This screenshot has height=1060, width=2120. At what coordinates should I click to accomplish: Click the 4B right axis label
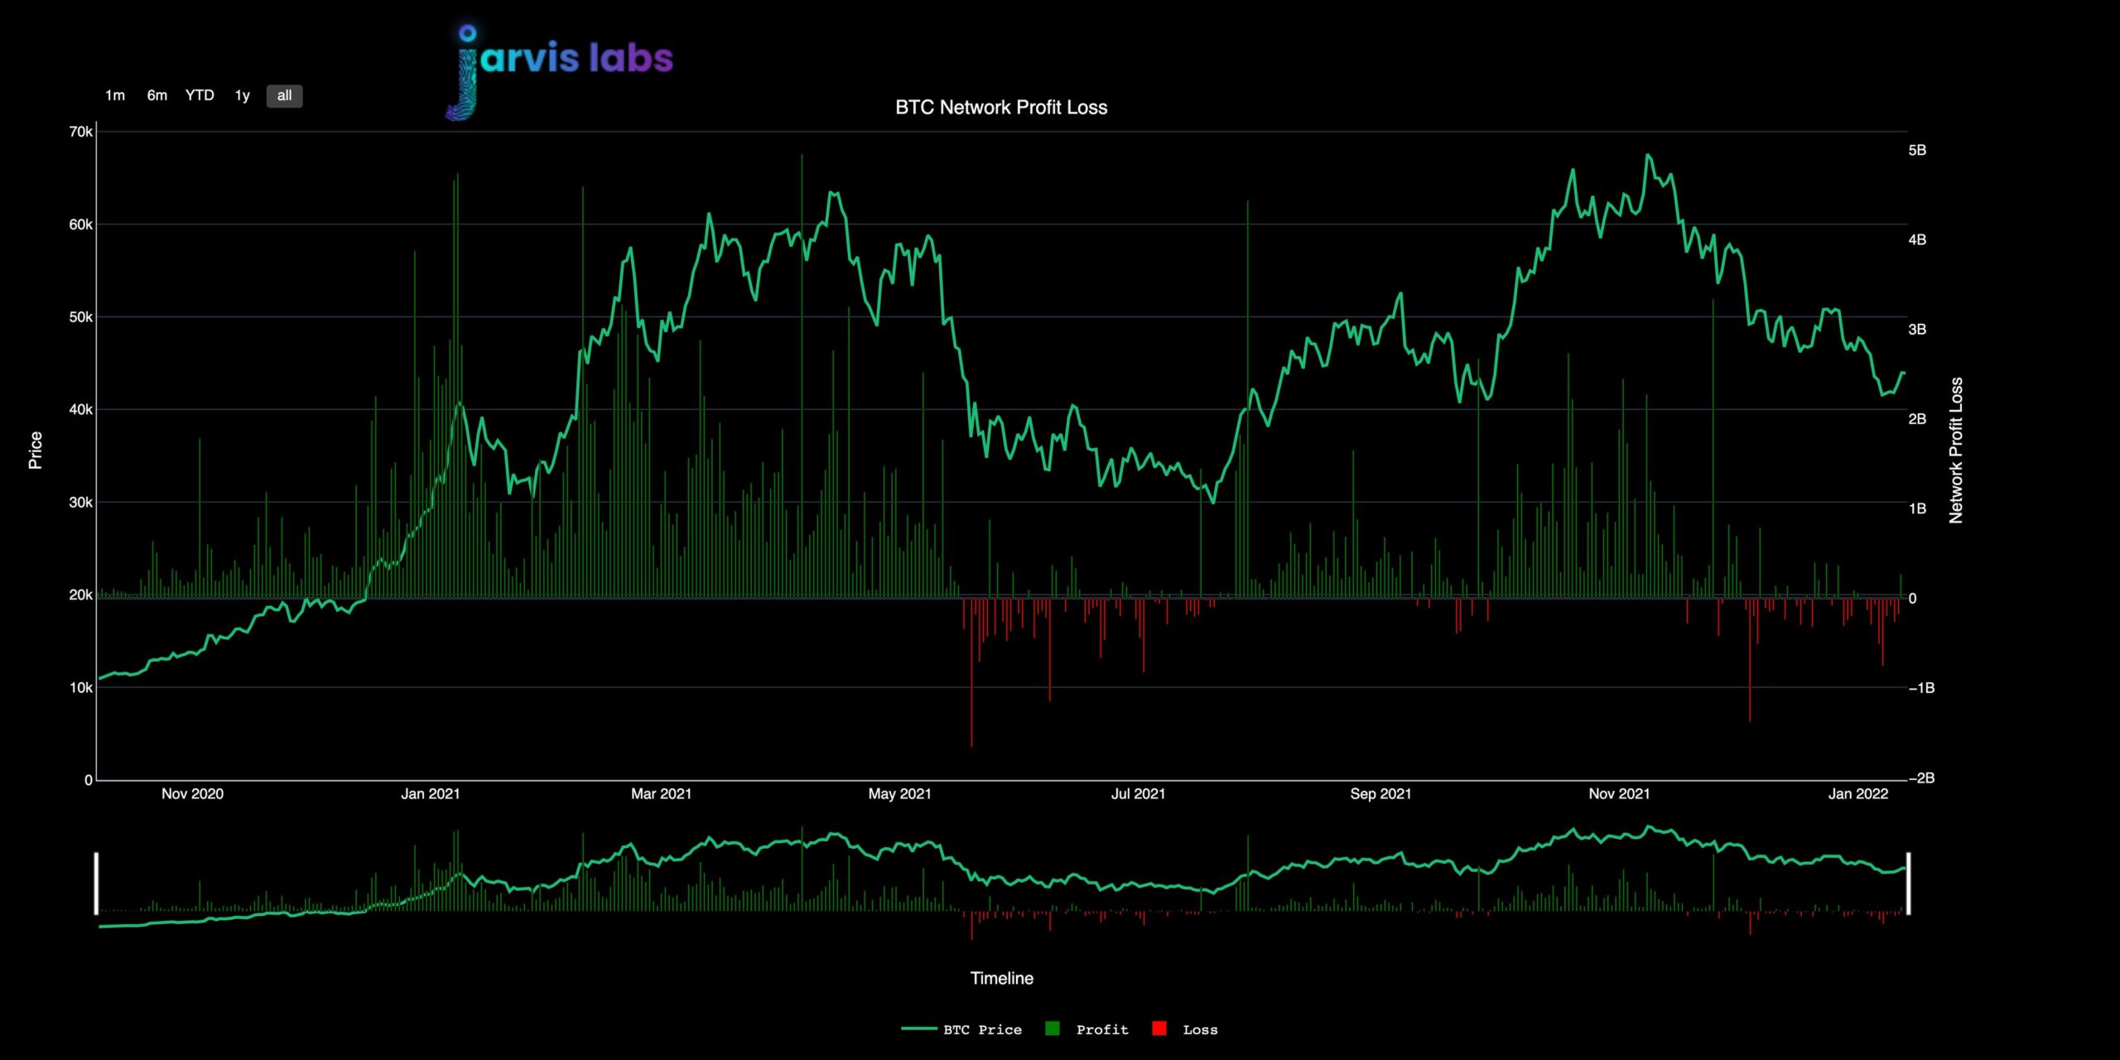(1917, 239)
